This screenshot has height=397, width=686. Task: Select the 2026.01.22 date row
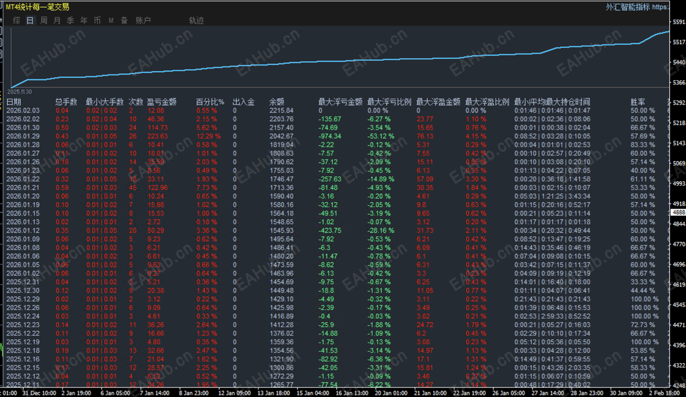coord(23,179)
